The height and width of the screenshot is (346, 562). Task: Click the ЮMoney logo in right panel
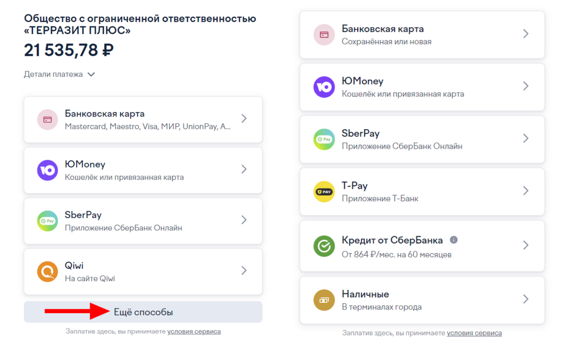[x=324, y=87]
